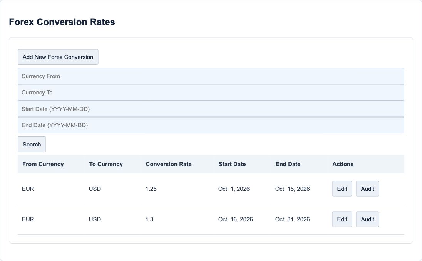Click the Actions column header

pos(343,164)
